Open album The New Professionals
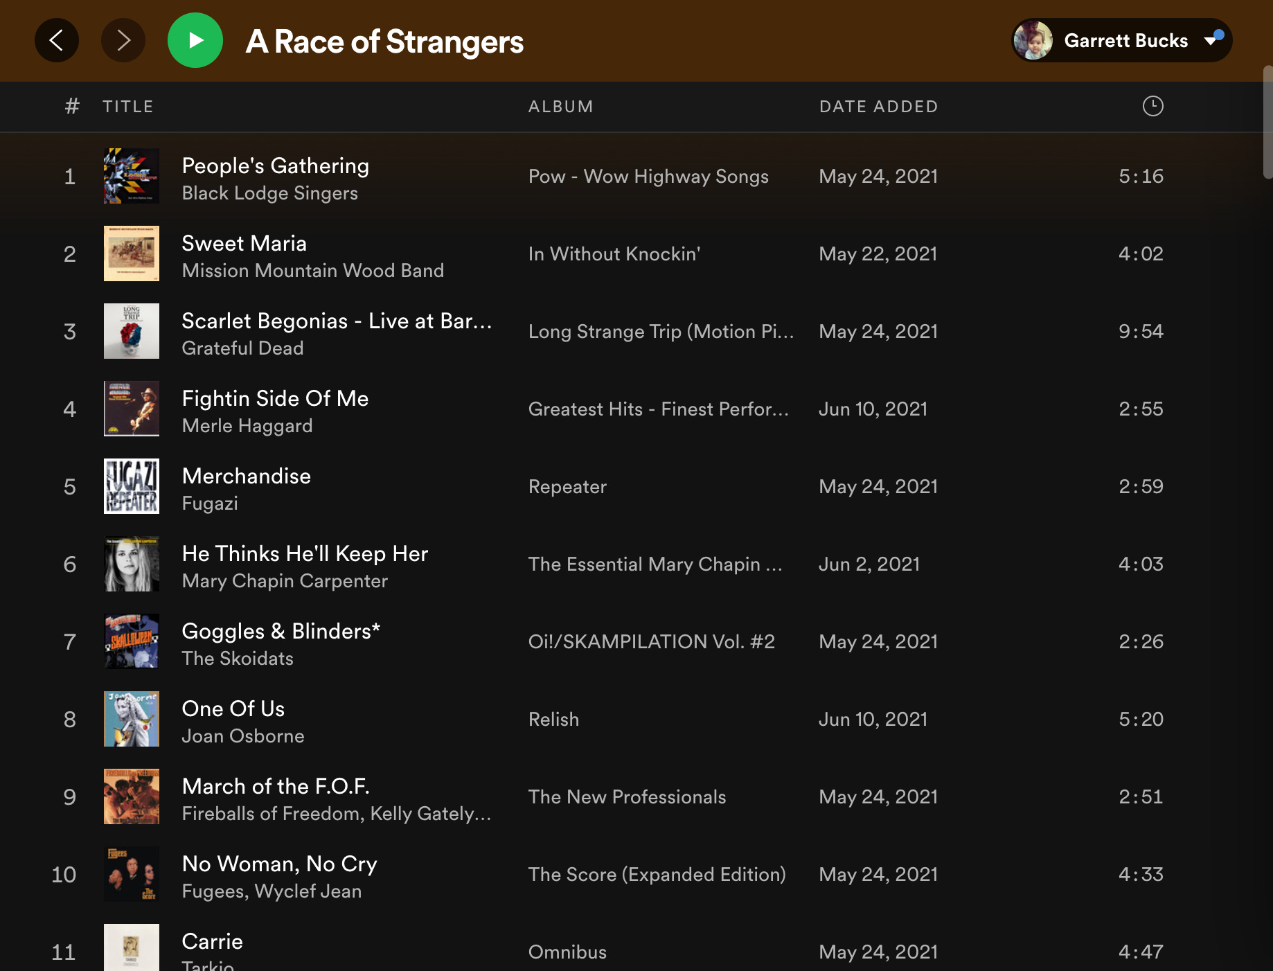Screen dimensions: 1273x971 (627, 797)
